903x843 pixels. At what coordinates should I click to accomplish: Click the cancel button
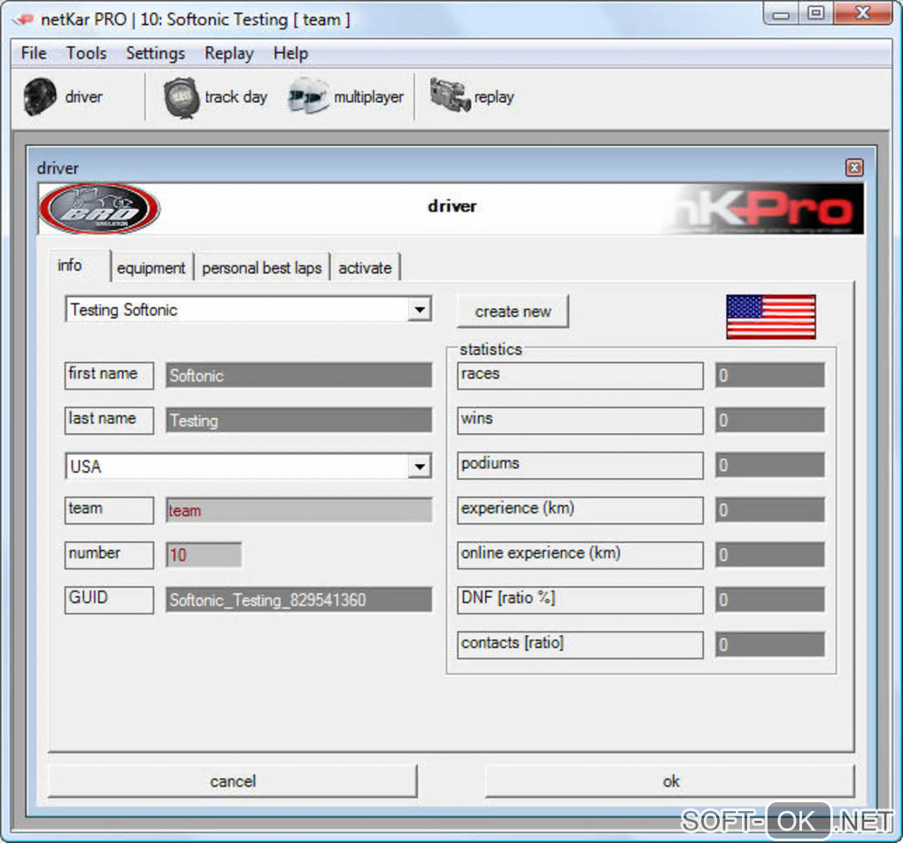pyautogui.click(x=233, y=781)
